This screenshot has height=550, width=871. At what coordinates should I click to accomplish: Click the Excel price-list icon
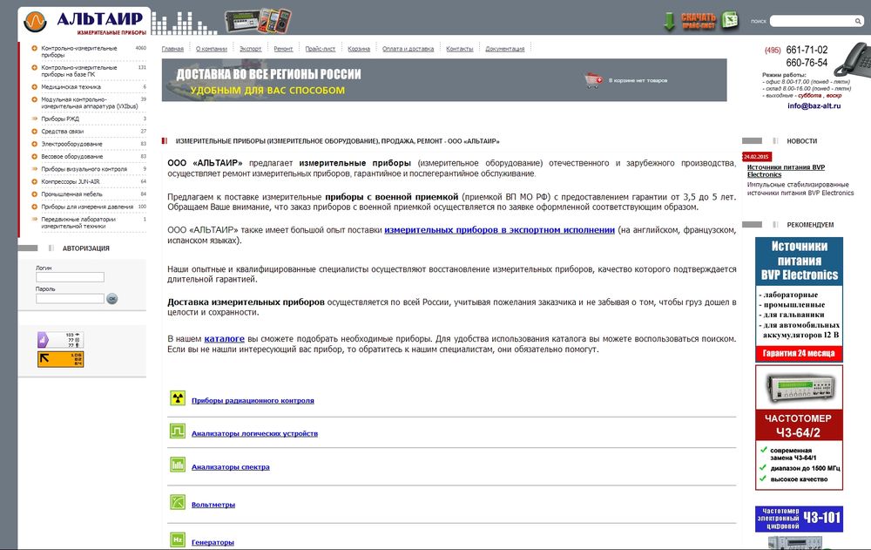pyautogui.click(x=730, y=21)
